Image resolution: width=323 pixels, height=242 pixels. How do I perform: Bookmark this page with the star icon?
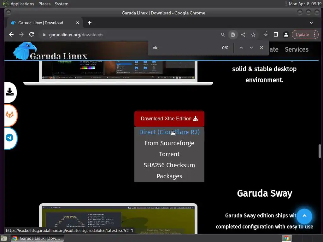tap(253, 35)
